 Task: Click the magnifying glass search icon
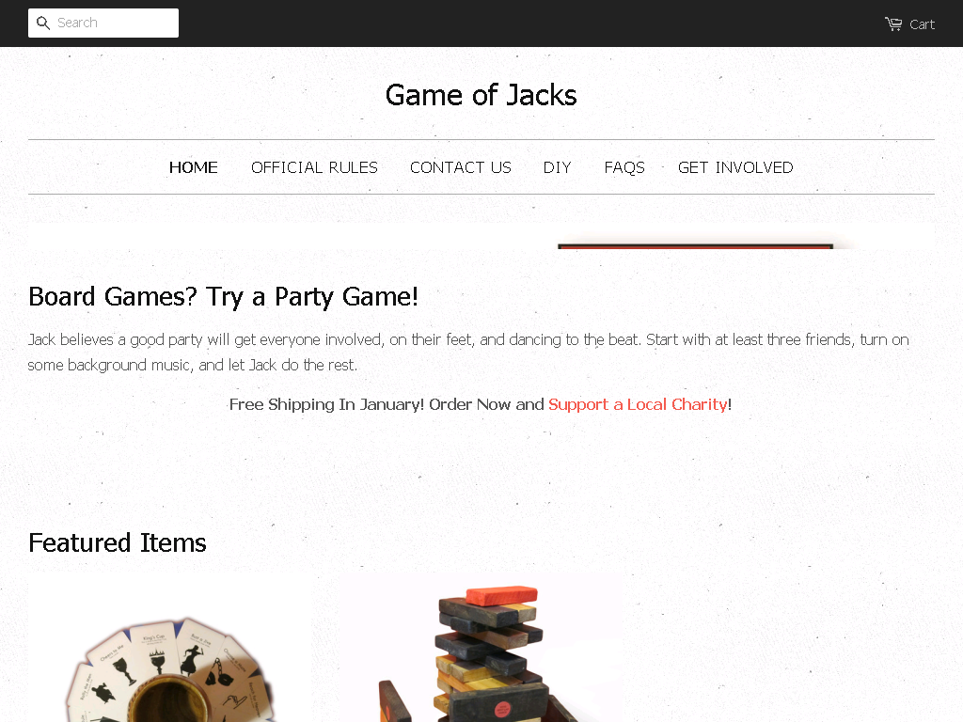pos(43,24)
